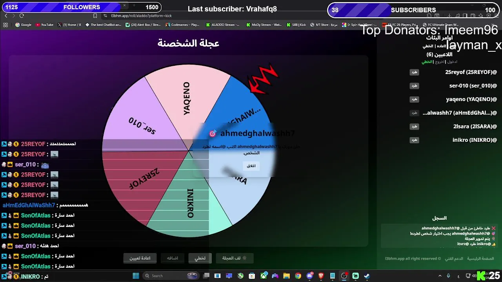Spin the wheel with لف العجلة
Viewport: 502px width, 282px height.
coord(235,258)
